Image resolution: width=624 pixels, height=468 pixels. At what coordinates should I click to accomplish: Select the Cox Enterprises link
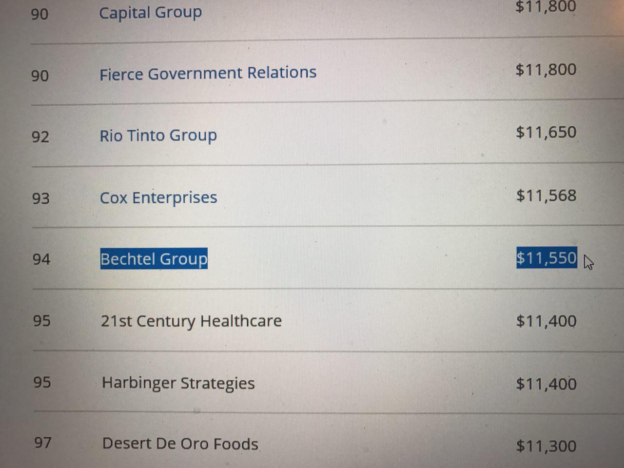coord(158,198)
